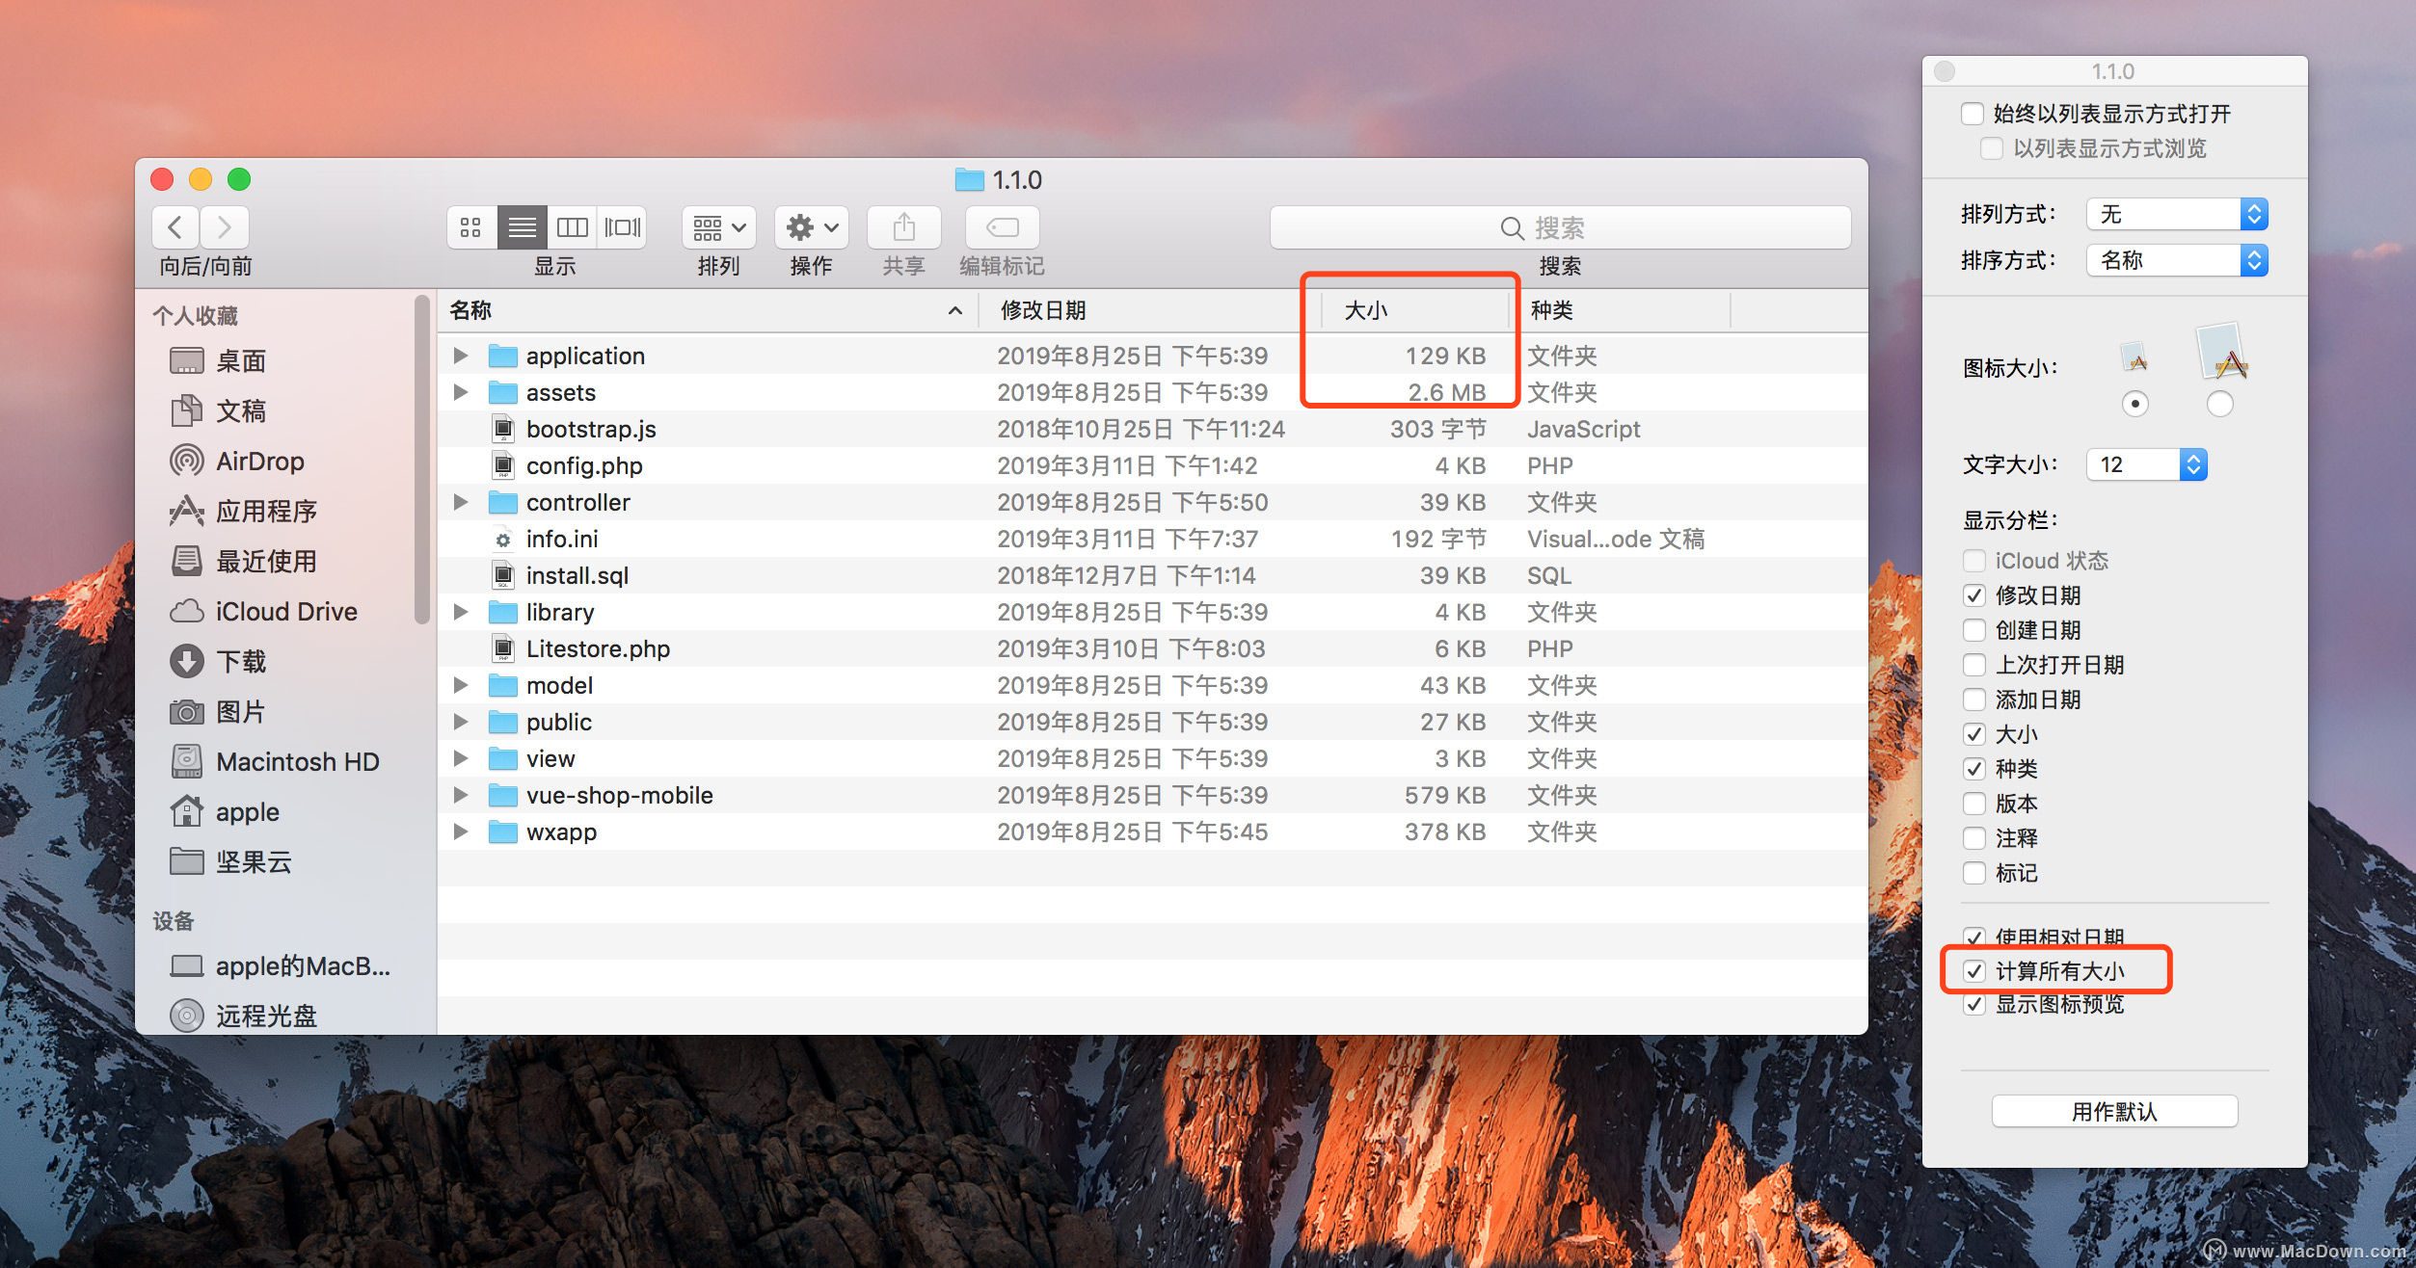Select the large icon size radio button
Screen dimensions: 2416x1268
pos(2219,404)
